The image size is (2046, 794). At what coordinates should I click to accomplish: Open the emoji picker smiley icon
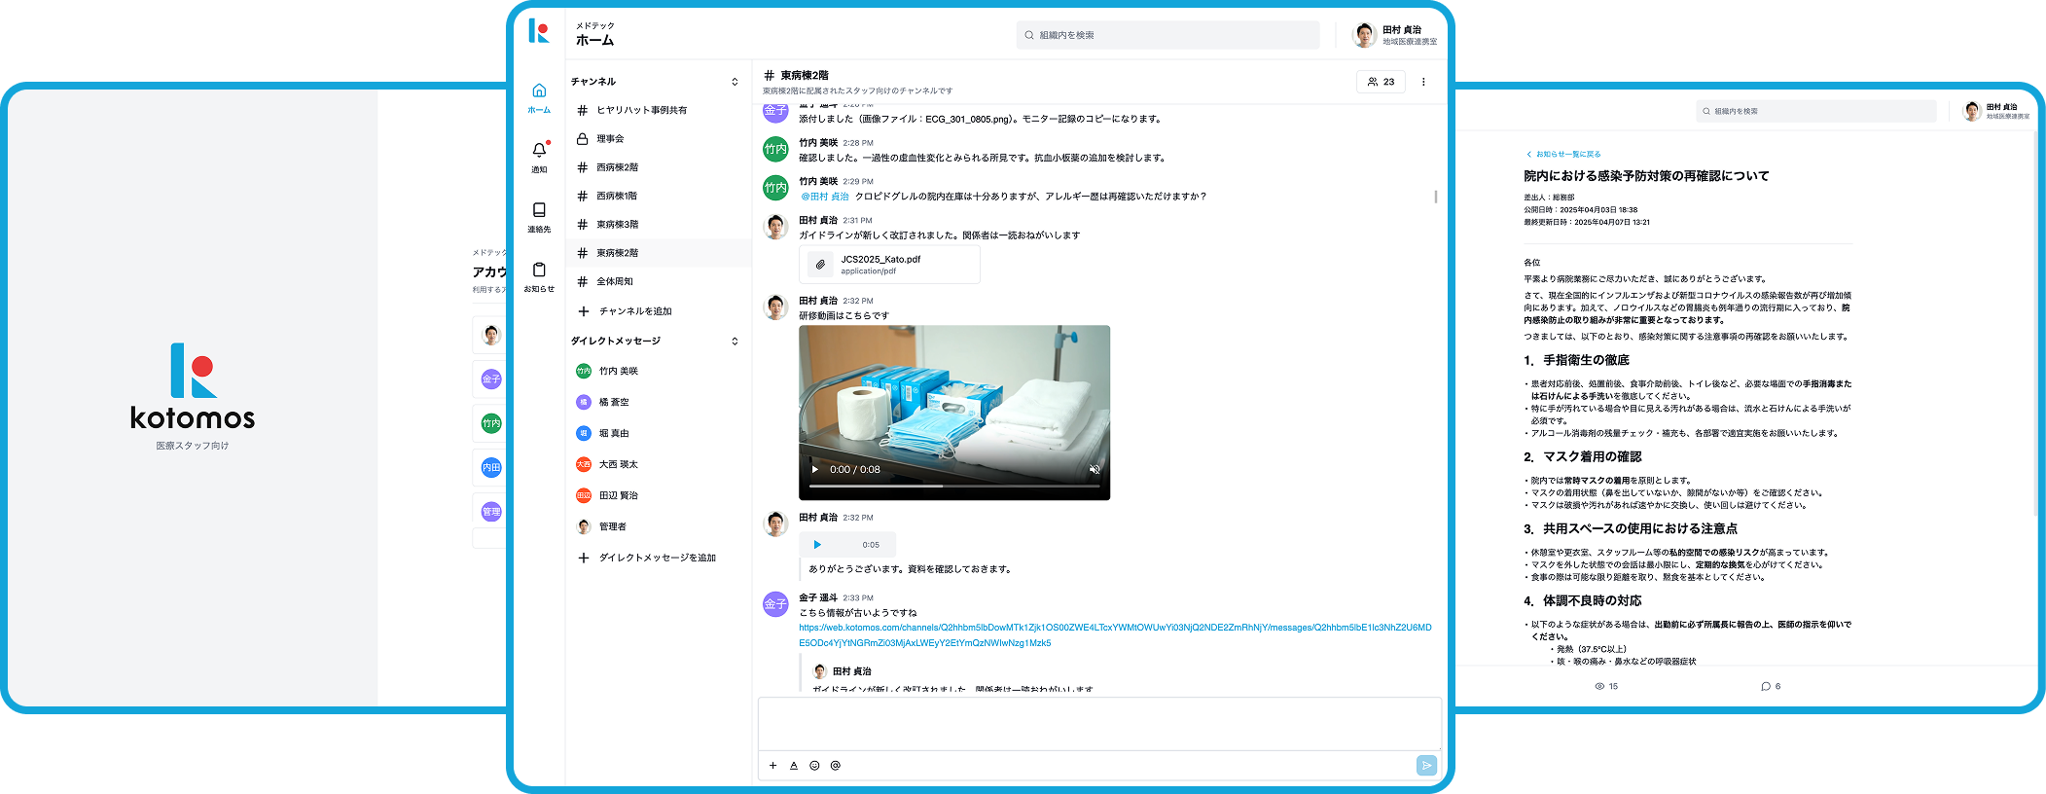click(x=814, y=766)
